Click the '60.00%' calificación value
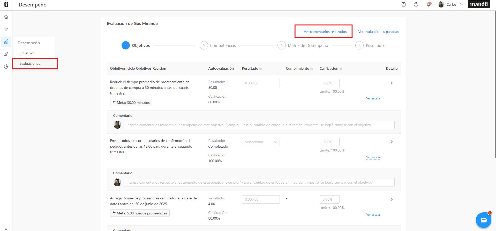The width and height of the screenshot is (496, 231). tap(214, 102)
